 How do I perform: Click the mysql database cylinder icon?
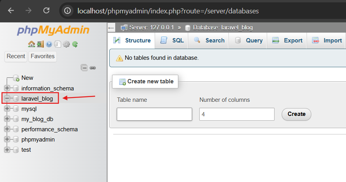16,108
